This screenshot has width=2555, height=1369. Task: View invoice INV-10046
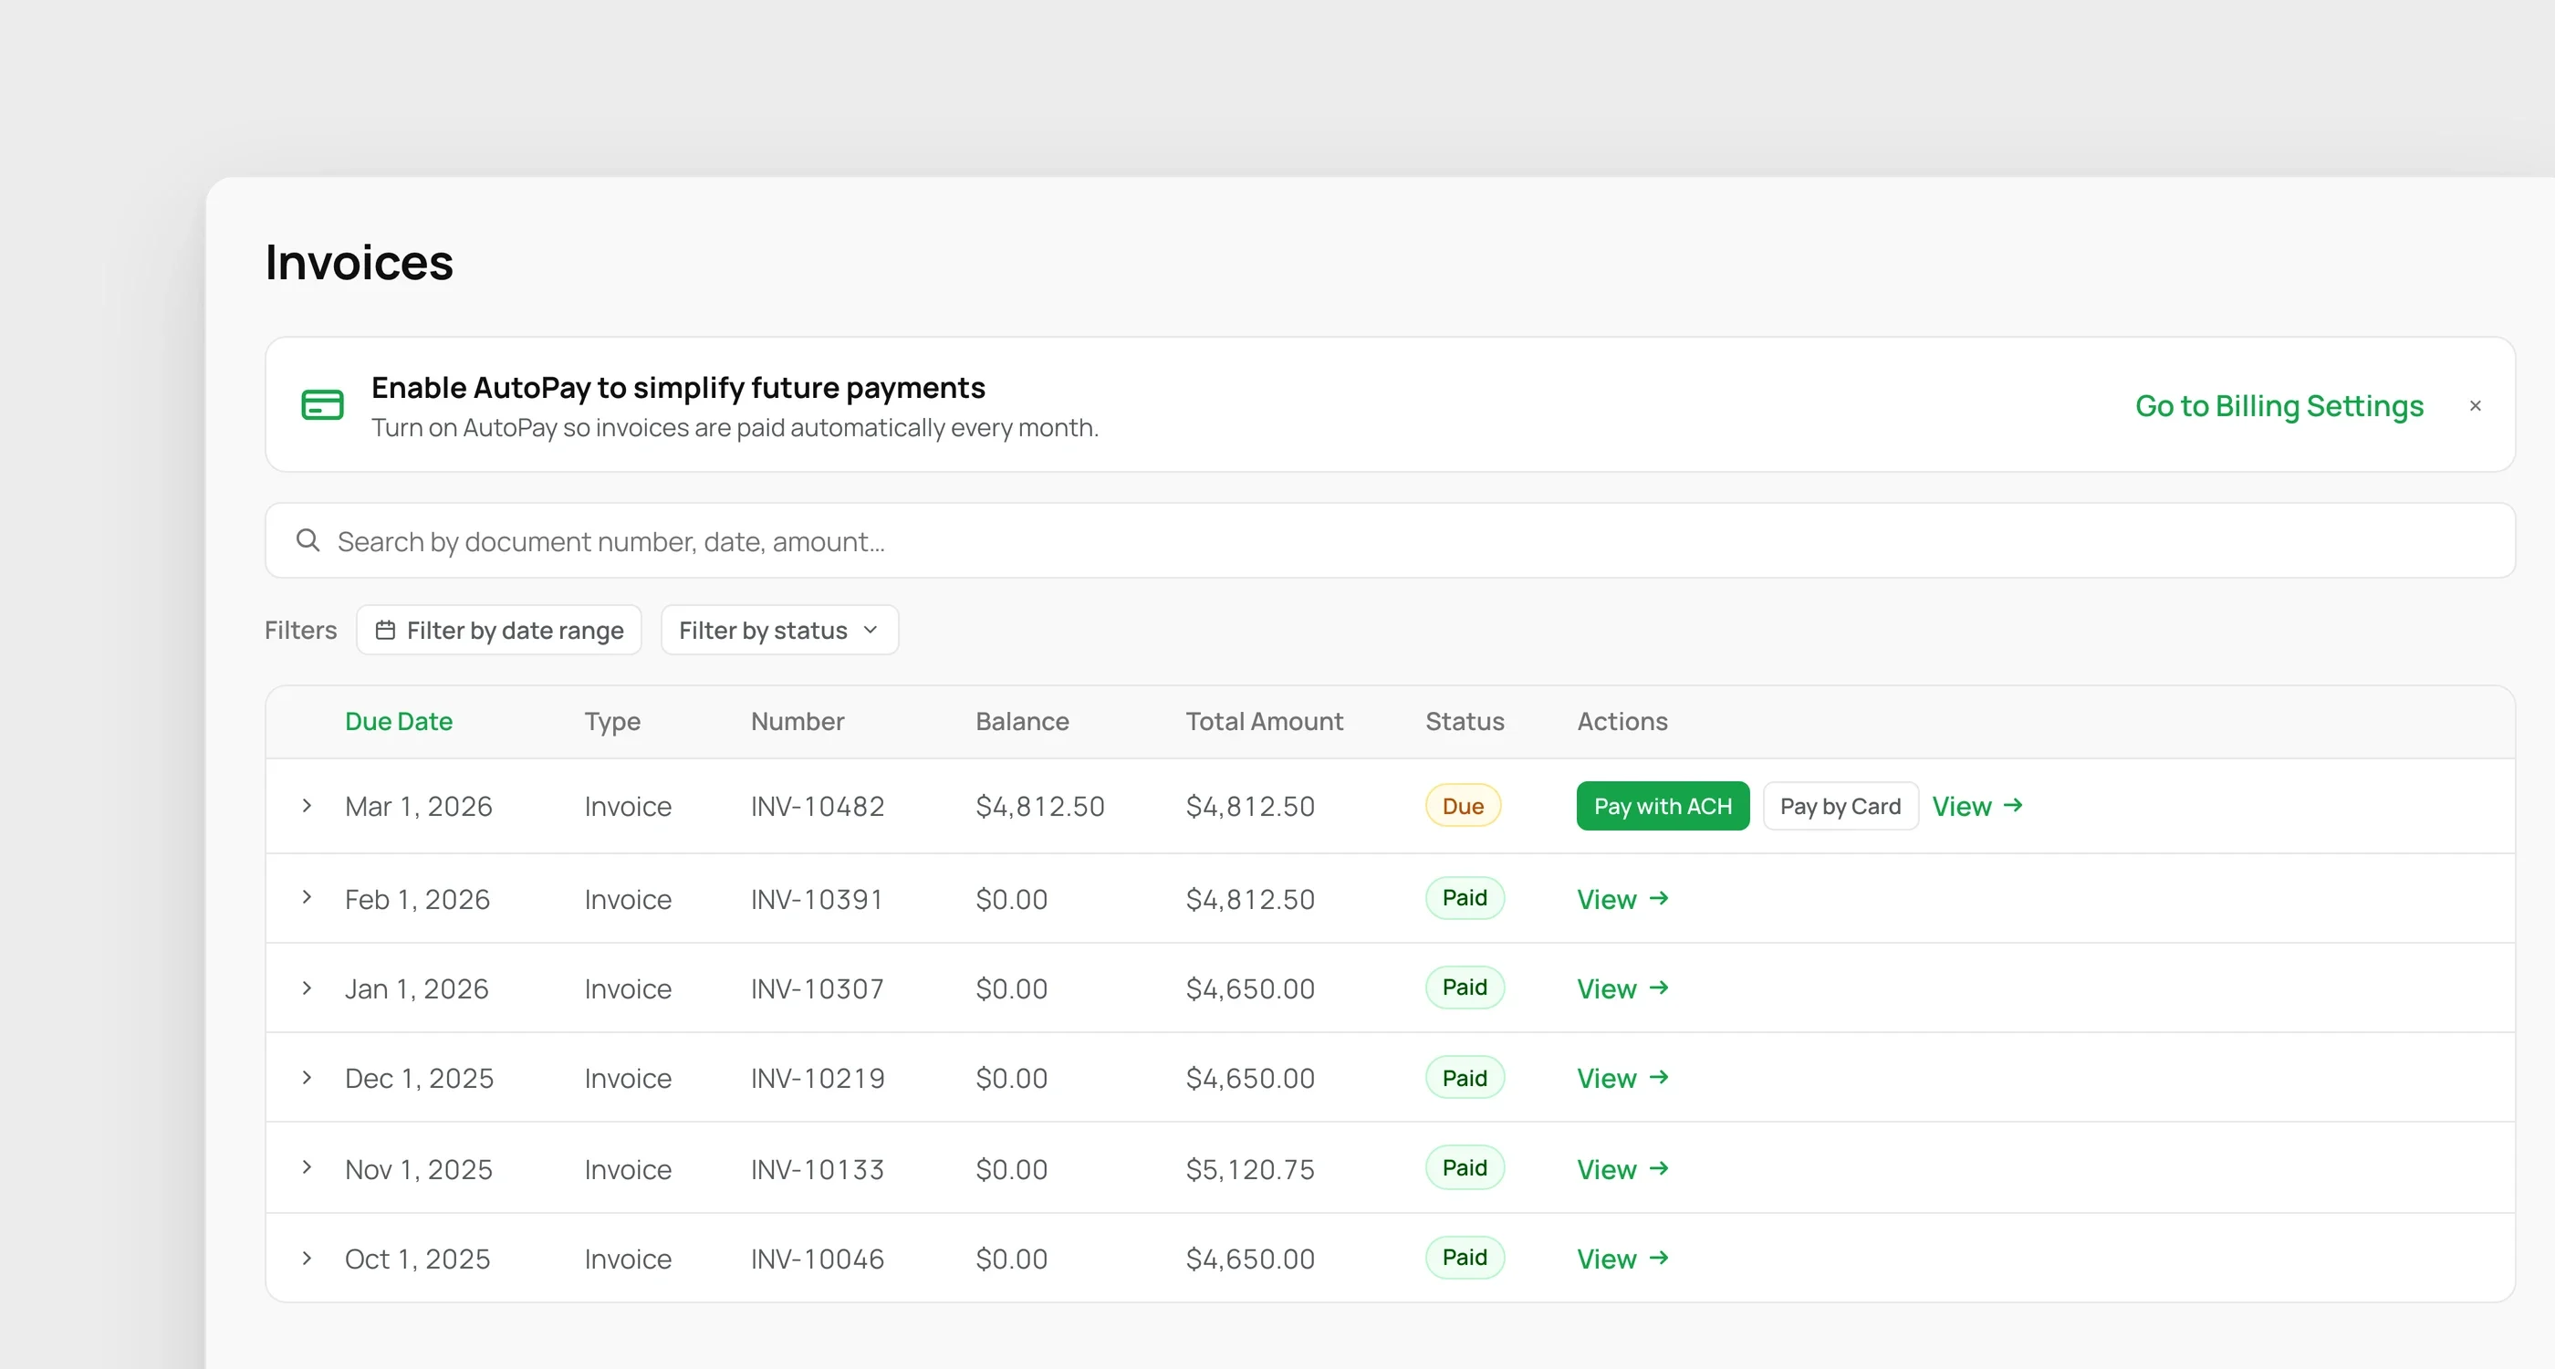1622,1258
